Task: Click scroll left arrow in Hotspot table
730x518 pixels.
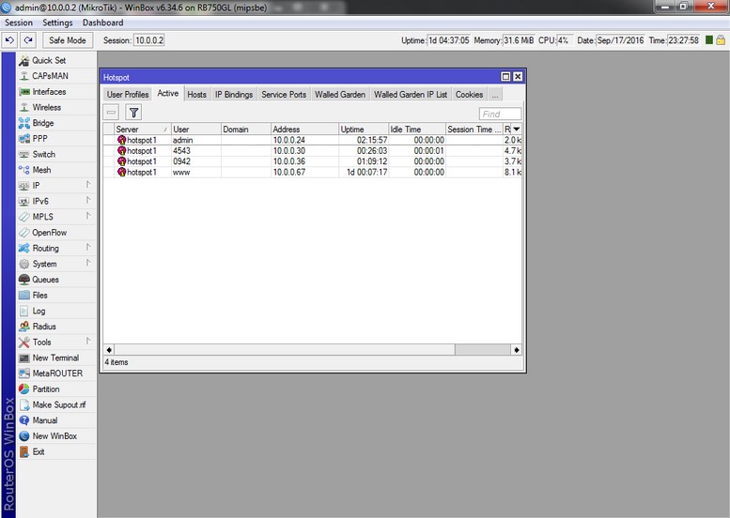Action: pyautogui.click(x=109, y=350)
